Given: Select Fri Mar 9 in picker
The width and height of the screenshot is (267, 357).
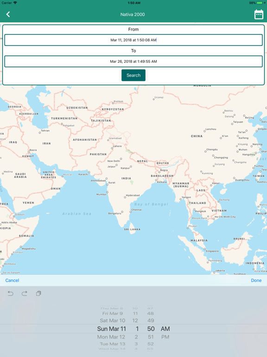Looking at the screenshot, I should click(x=113, y=313).
